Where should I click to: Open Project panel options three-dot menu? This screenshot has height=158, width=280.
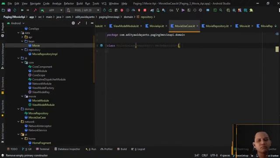click(86, 23)
